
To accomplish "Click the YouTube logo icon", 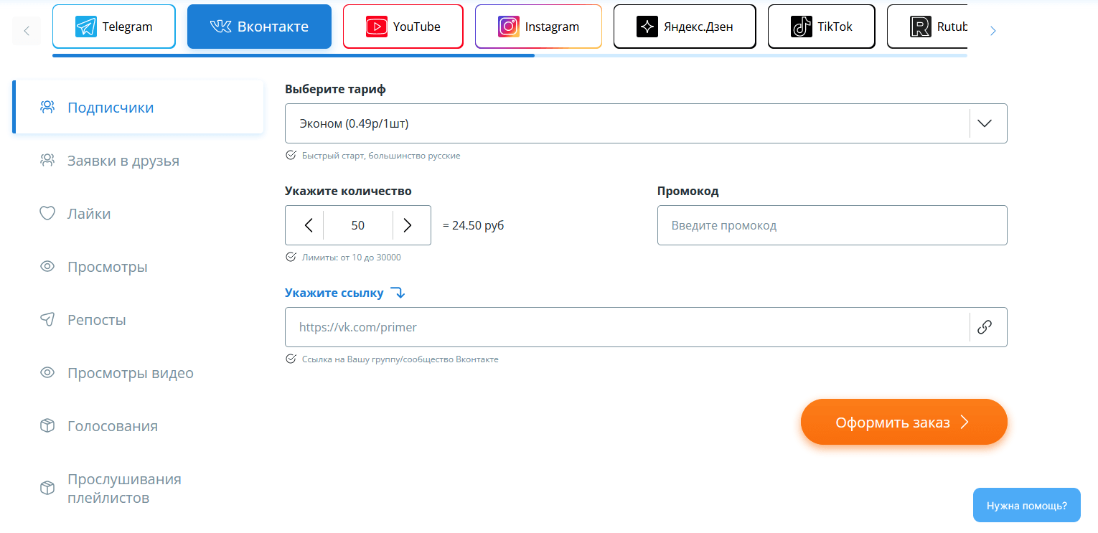I will click(x=376, y=27).
